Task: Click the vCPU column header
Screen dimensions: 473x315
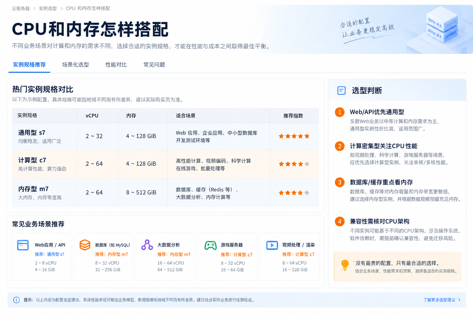Action: click(x=92, y=116)
